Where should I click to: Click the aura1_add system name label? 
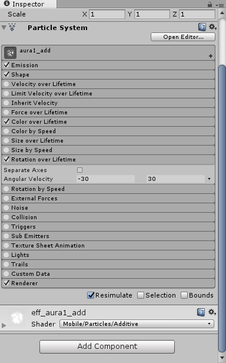click(35, 51)
